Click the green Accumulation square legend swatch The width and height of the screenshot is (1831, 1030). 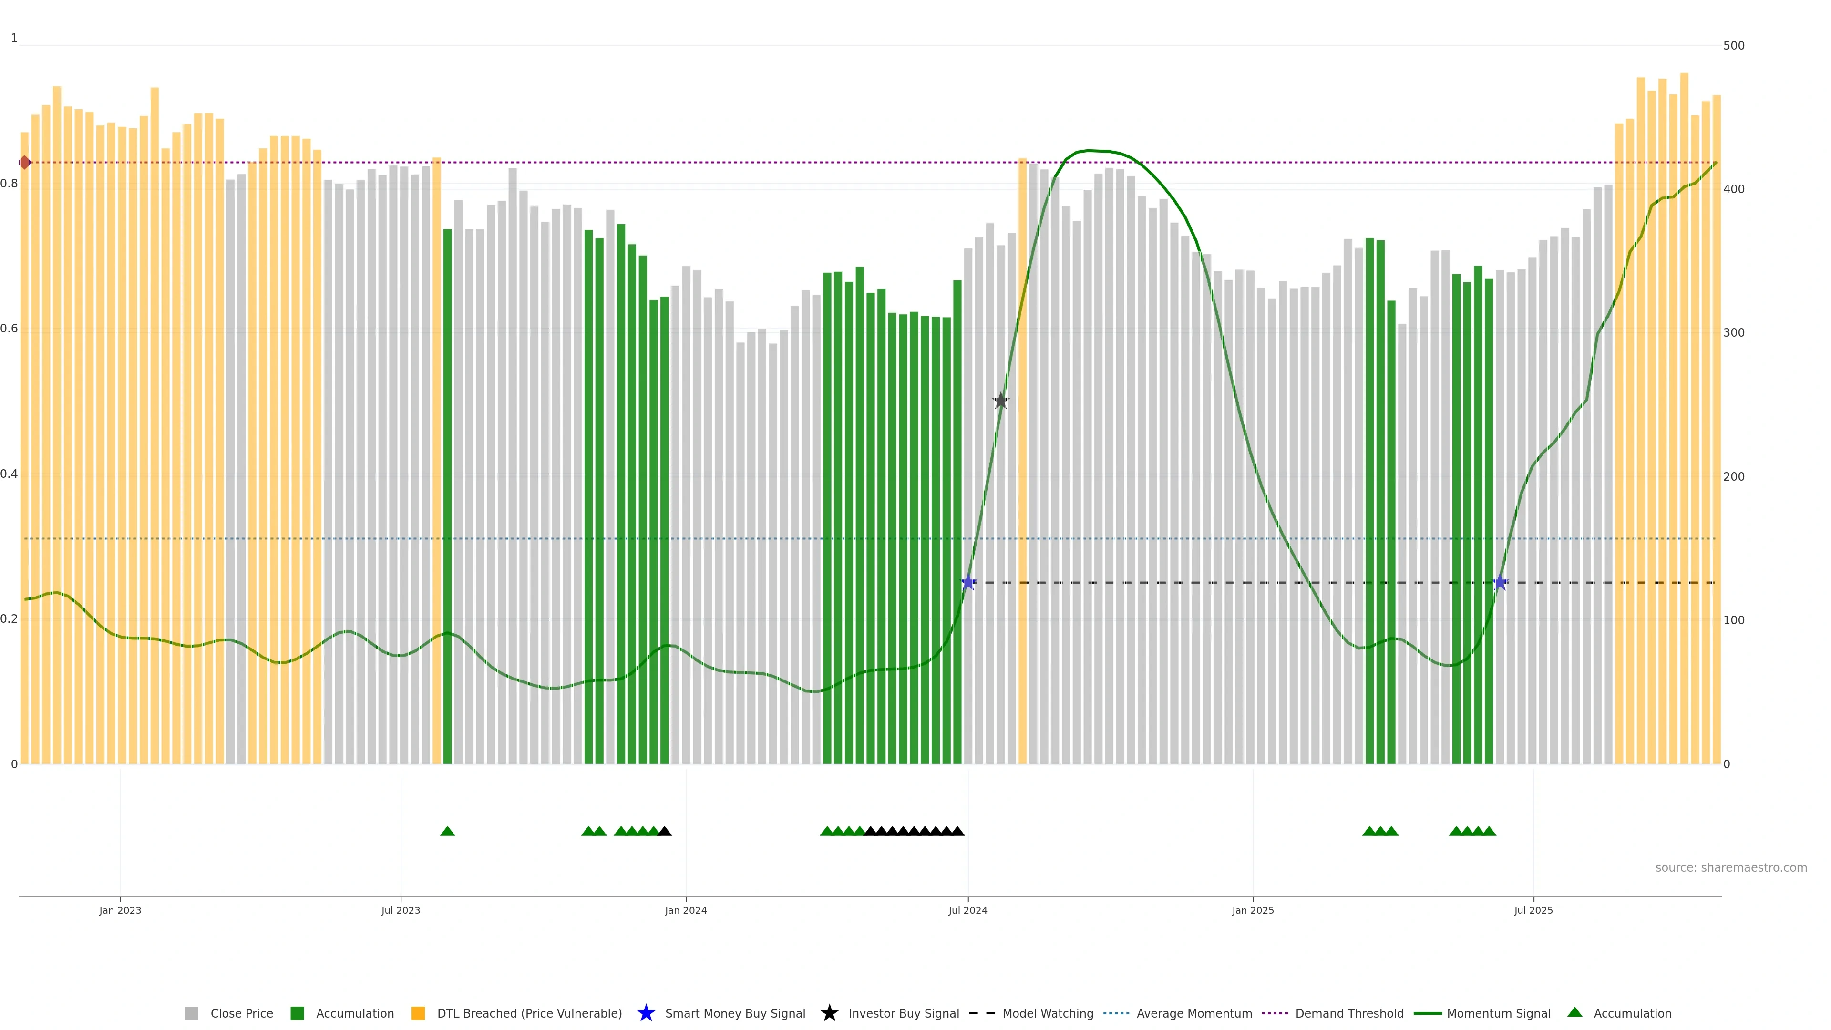click(x=297, y=1013)
